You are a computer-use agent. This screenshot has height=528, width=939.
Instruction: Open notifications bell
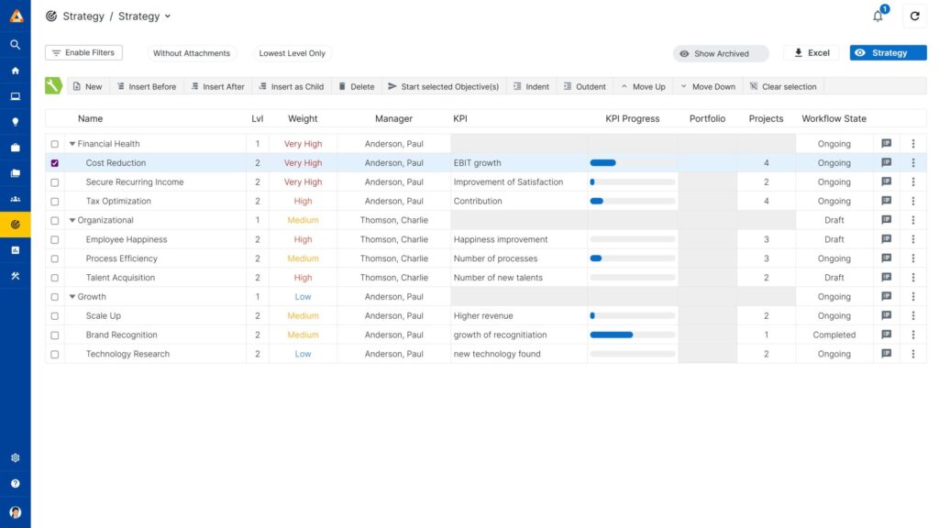(x=878, y=16)
